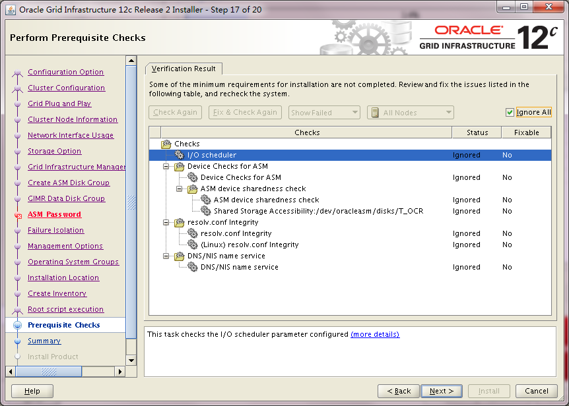This screenshot has width=569, height=406.
Task: Collapse the Device Checks for ASM node
Action: (166, 167)
